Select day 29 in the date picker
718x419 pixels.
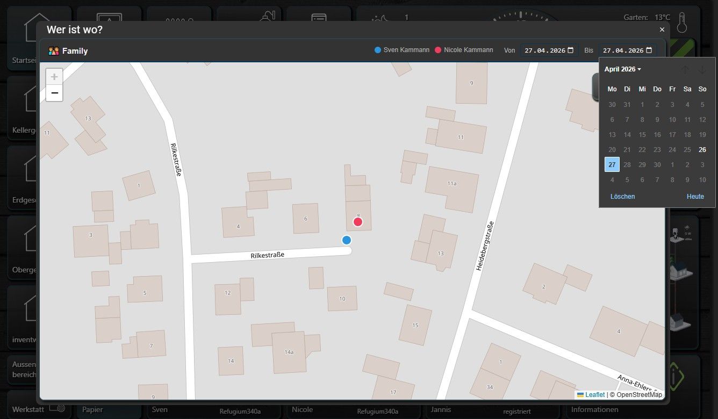click(642, 164)
